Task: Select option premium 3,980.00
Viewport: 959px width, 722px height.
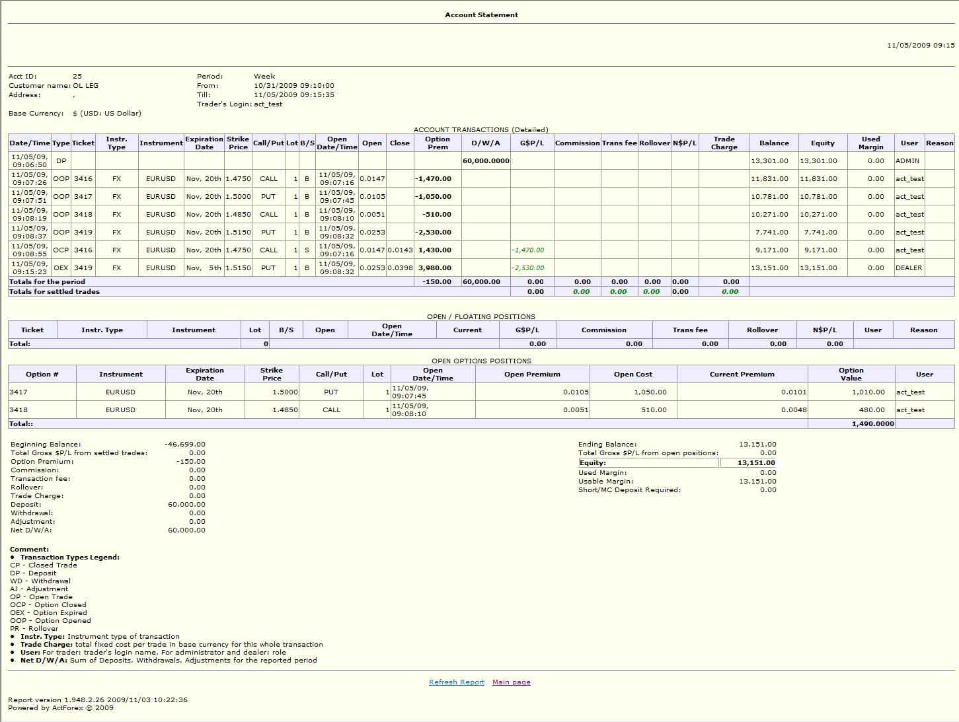Action: click(435, 268)
